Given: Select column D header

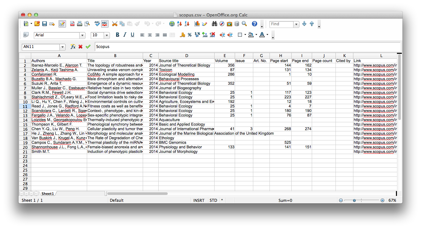Looking at the screenshot, I should click(x=187, y=56).
